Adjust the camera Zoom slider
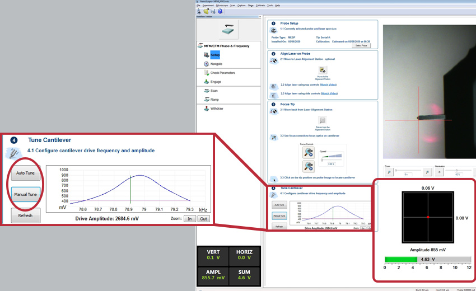Image resolution: width=476 pixels, height=291 pixels. [408, 170]
